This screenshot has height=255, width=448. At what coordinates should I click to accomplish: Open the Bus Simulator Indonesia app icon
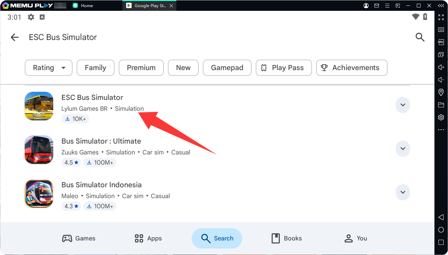click(x=39, y=193)
